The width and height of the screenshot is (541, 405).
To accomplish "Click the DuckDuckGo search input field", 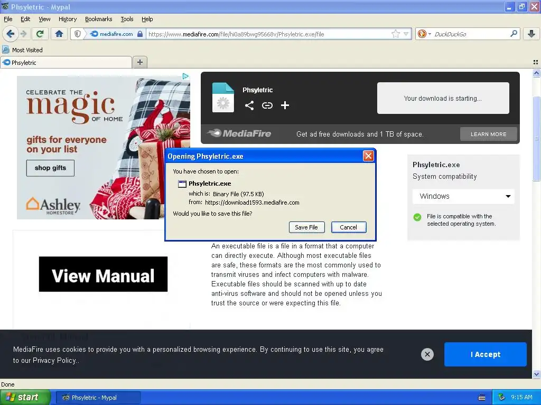I will pyautogui.click(x=470, y=34).
